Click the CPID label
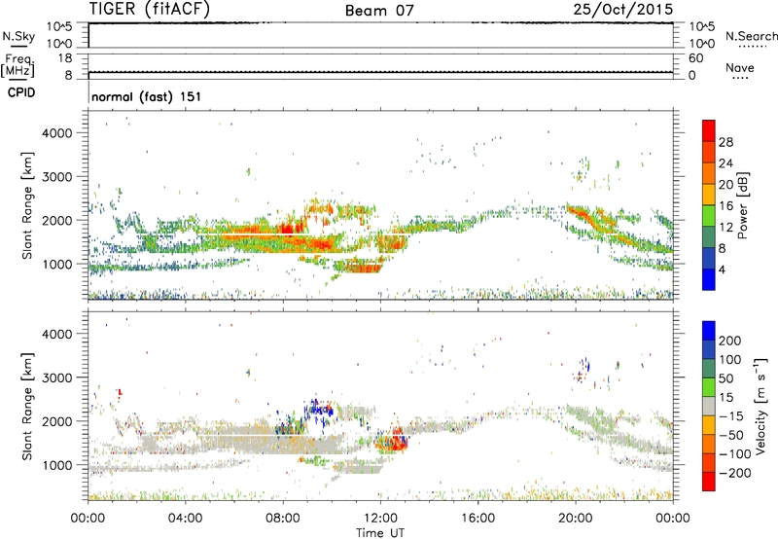The image size is (778, 539). 21,92
